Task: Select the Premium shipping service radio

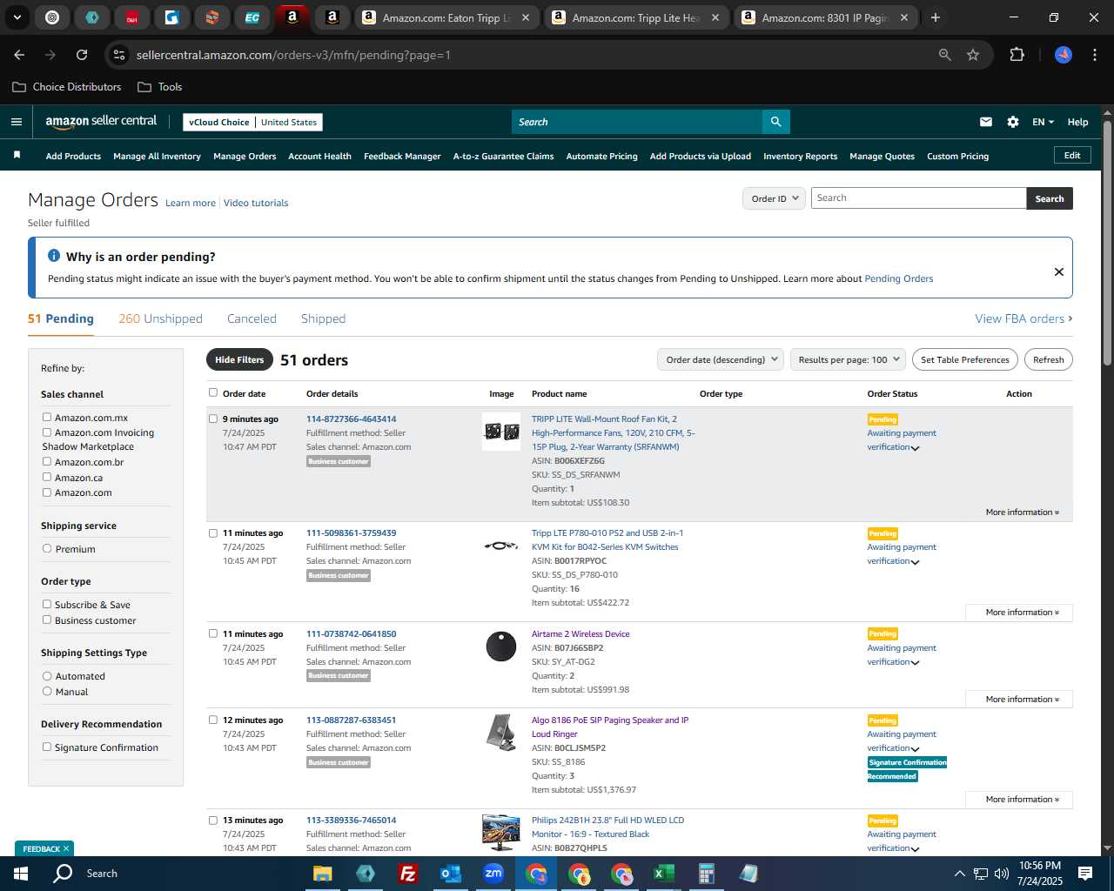Action: (x=47, y=548)
